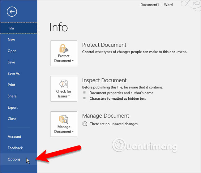This screenshot has height=173, width=201.
Task: Choose New in the backstage sidebar
Action: pos(11,40)
